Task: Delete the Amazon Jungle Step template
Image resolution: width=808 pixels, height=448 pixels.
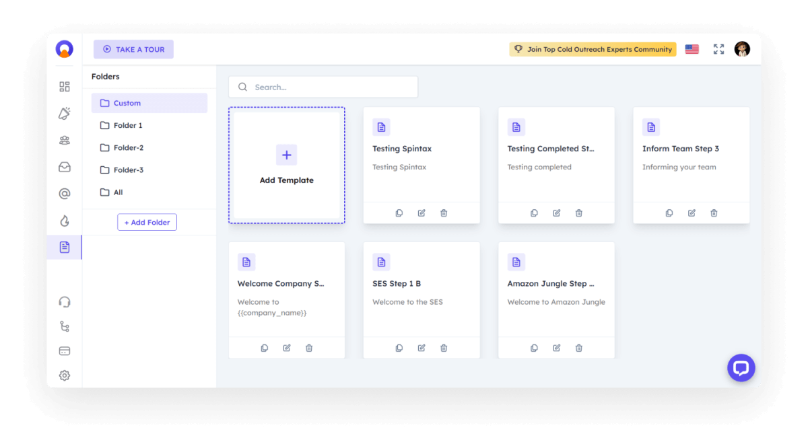Action: point(579,348)
